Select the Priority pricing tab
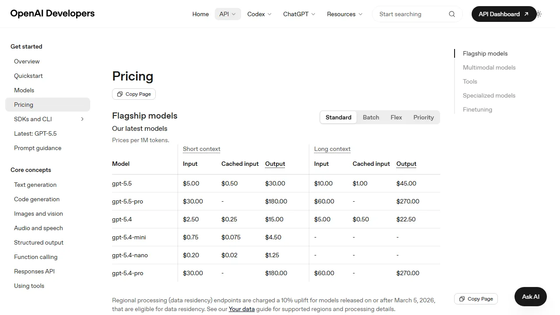The width and height of the screenshot is (560, 315). point(423,117)
